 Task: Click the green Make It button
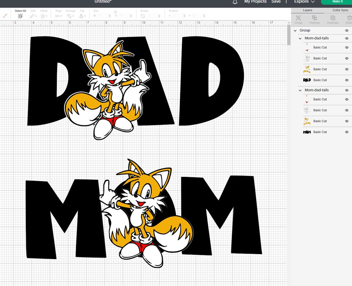point(337,2)
